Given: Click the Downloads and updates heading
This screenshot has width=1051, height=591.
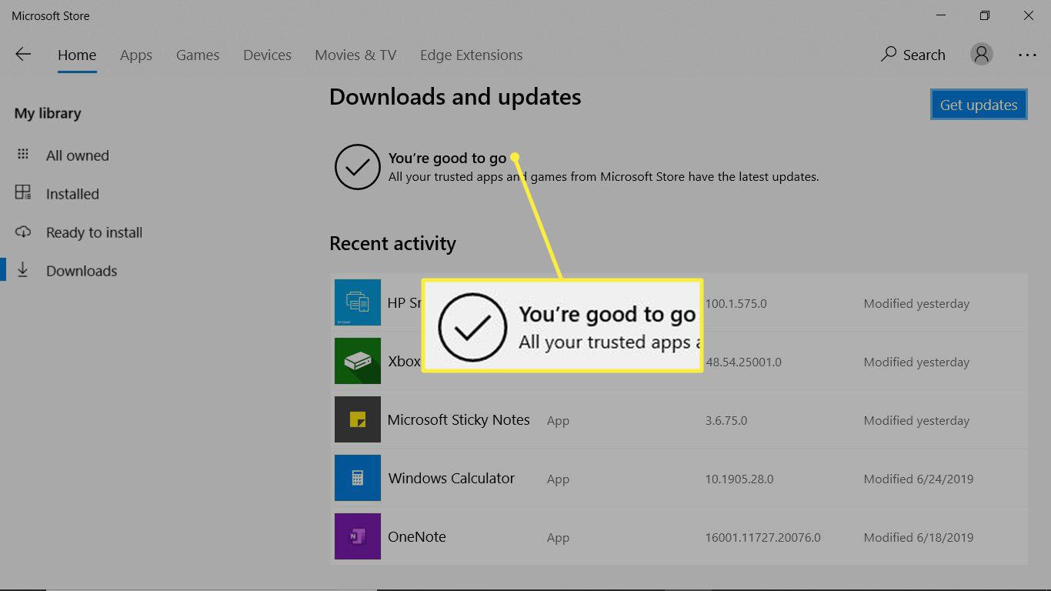Looking at the screenshot, I should pos(455,97).
